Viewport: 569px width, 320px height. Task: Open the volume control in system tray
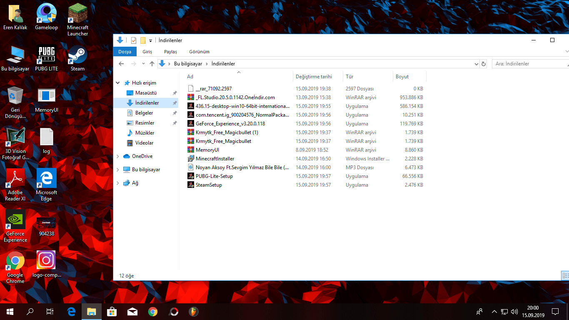[x=514, y=311]
